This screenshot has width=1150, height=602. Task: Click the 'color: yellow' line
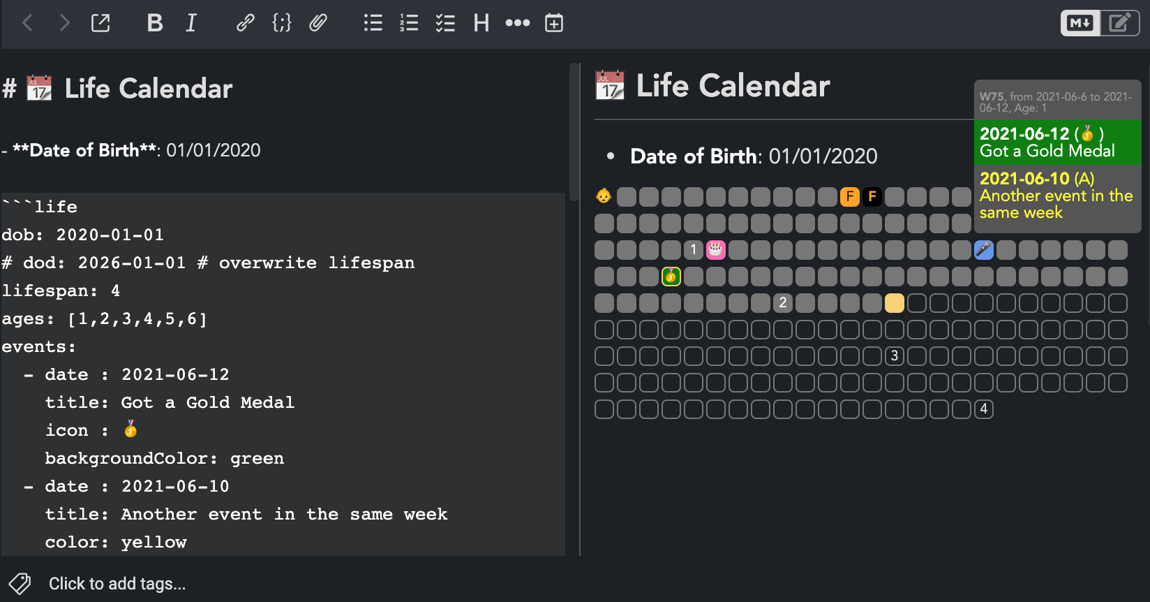coord(116,542)
